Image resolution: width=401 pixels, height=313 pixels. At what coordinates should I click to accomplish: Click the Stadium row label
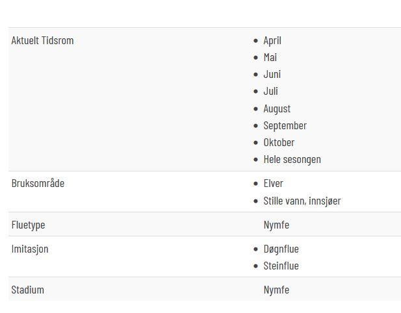27,290
